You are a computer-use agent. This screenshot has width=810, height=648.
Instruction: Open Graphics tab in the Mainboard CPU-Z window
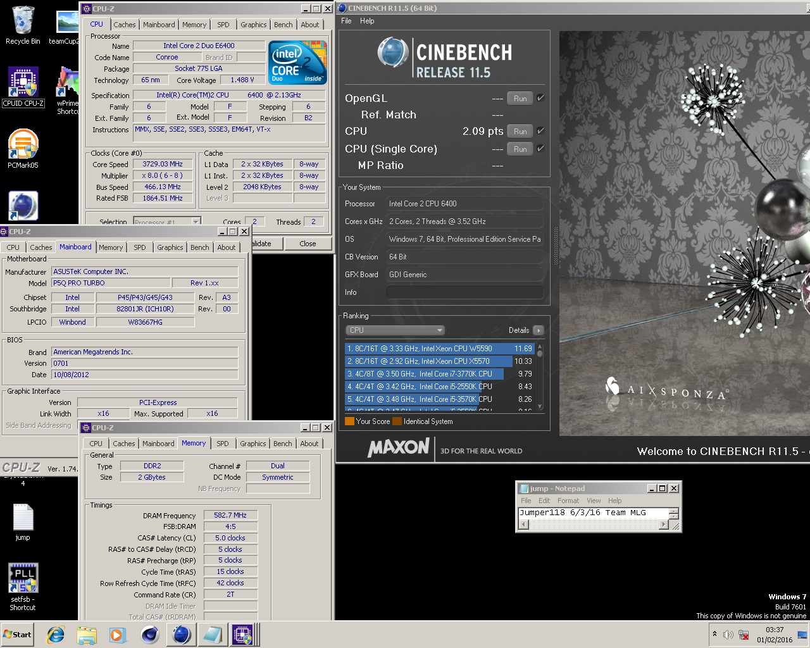pyautogui.click(x=170, y=247)
